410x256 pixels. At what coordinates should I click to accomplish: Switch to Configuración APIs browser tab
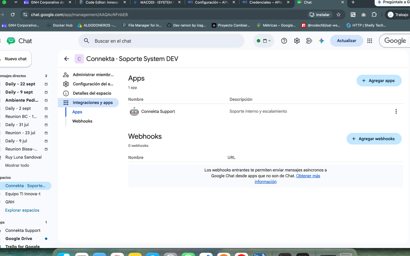point(211,2)
